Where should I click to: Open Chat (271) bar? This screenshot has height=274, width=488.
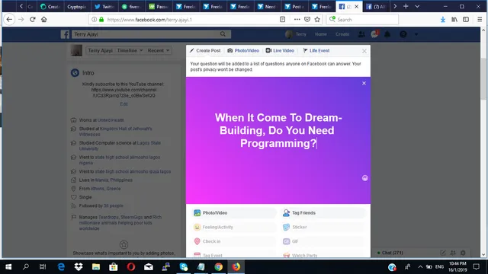[392, 253]
